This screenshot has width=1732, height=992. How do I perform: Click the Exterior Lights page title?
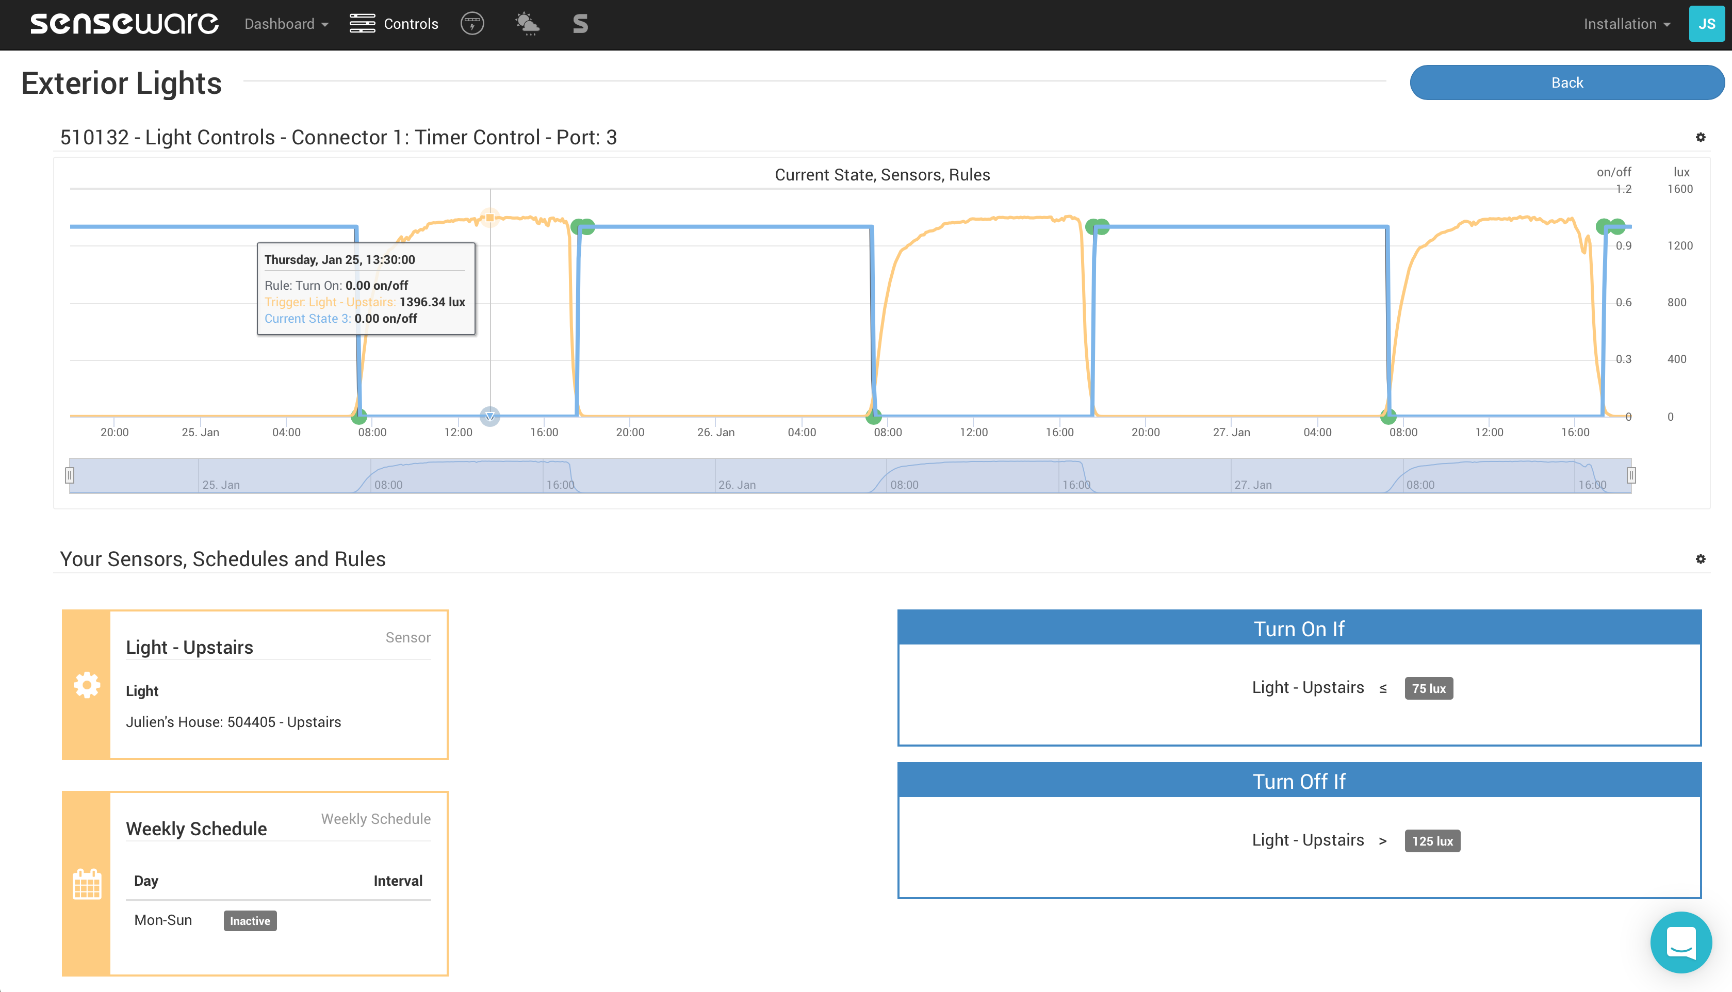[121, 83]
